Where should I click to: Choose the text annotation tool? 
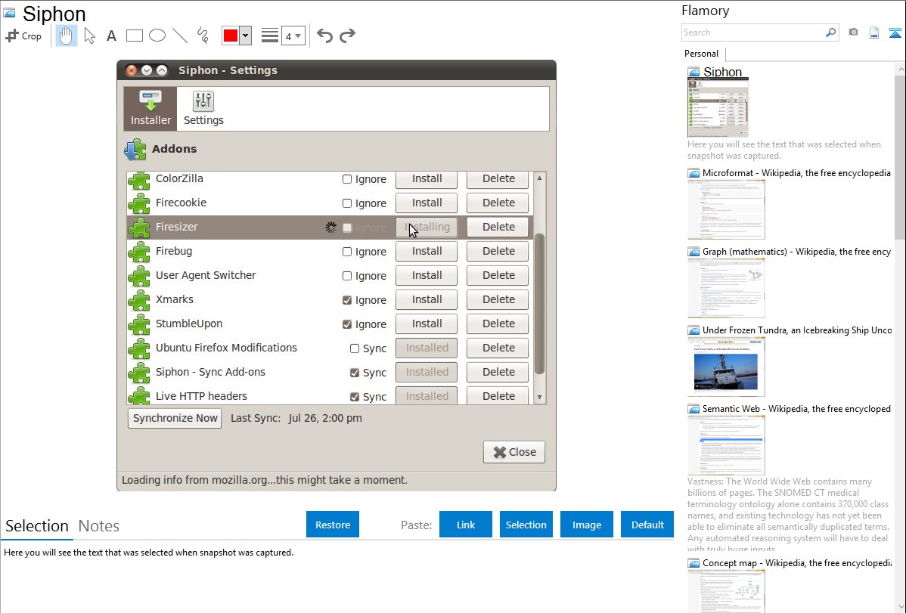[111, 36]
